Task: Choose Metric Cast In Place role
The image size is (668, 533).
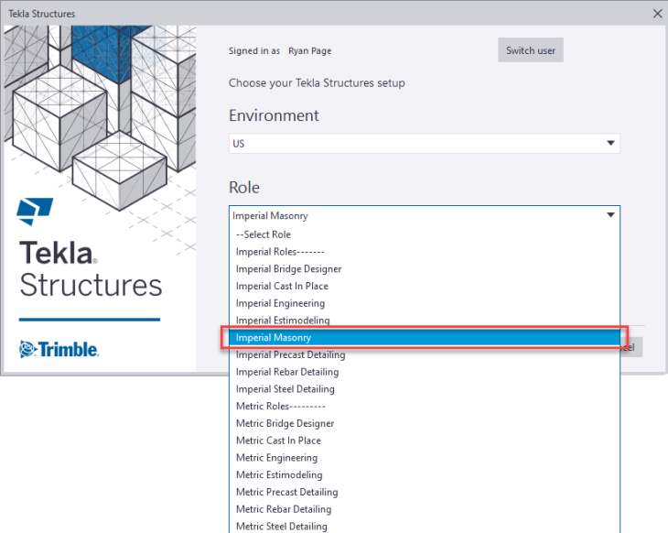Action: point(424,441)
